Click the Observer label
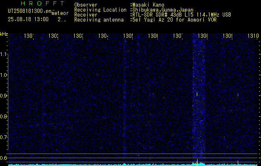This screenshot has height=166, width=261. (x=86, y=5)
